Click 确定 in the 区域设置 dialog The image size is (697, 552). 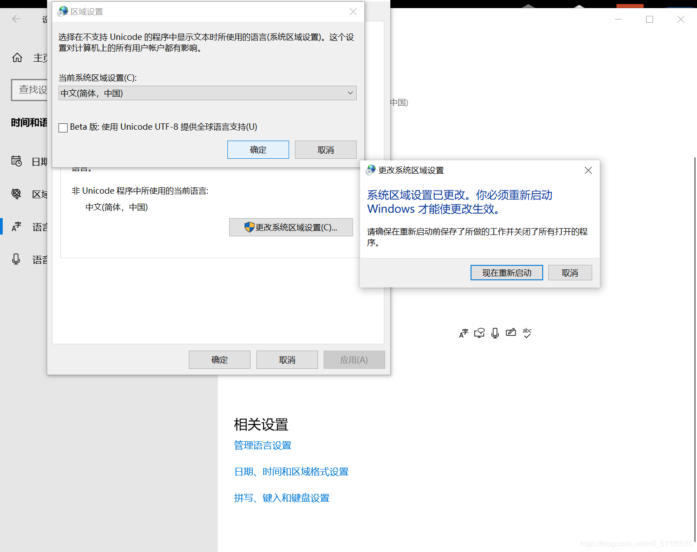[258, 150]
